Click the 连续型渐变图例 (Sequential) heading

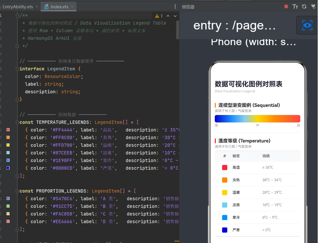(x=249, y=105)
